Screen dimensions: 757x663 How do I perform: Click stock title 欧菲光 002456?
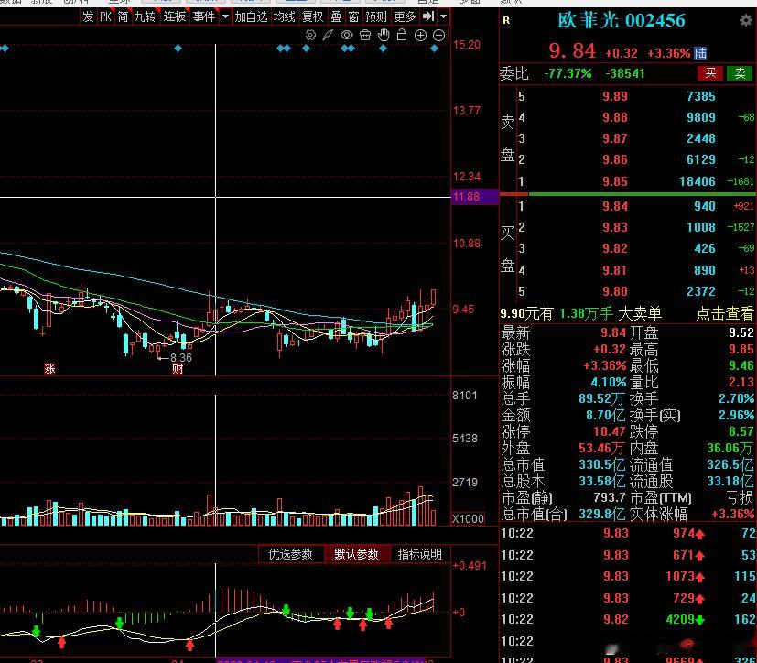(x=622, y=20)
